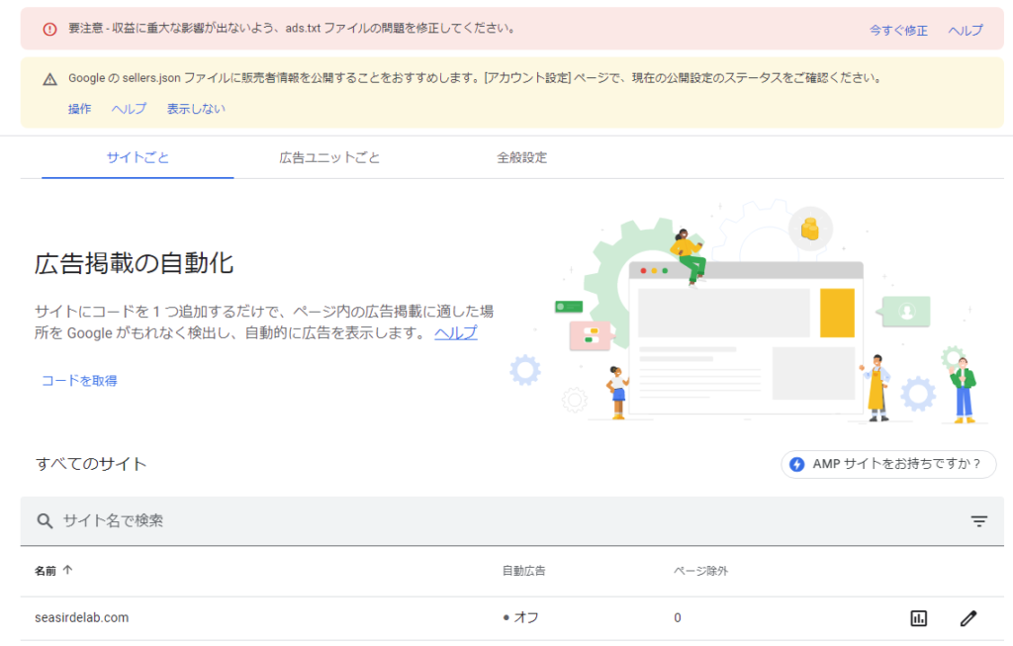Image resolution: width=1013 pixels, height=646 pixels.
Task: Open the 全般設定 tab
Action: click(x=521, y=157)
